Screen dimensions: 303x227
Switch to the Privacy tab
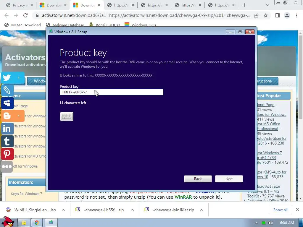19,5
